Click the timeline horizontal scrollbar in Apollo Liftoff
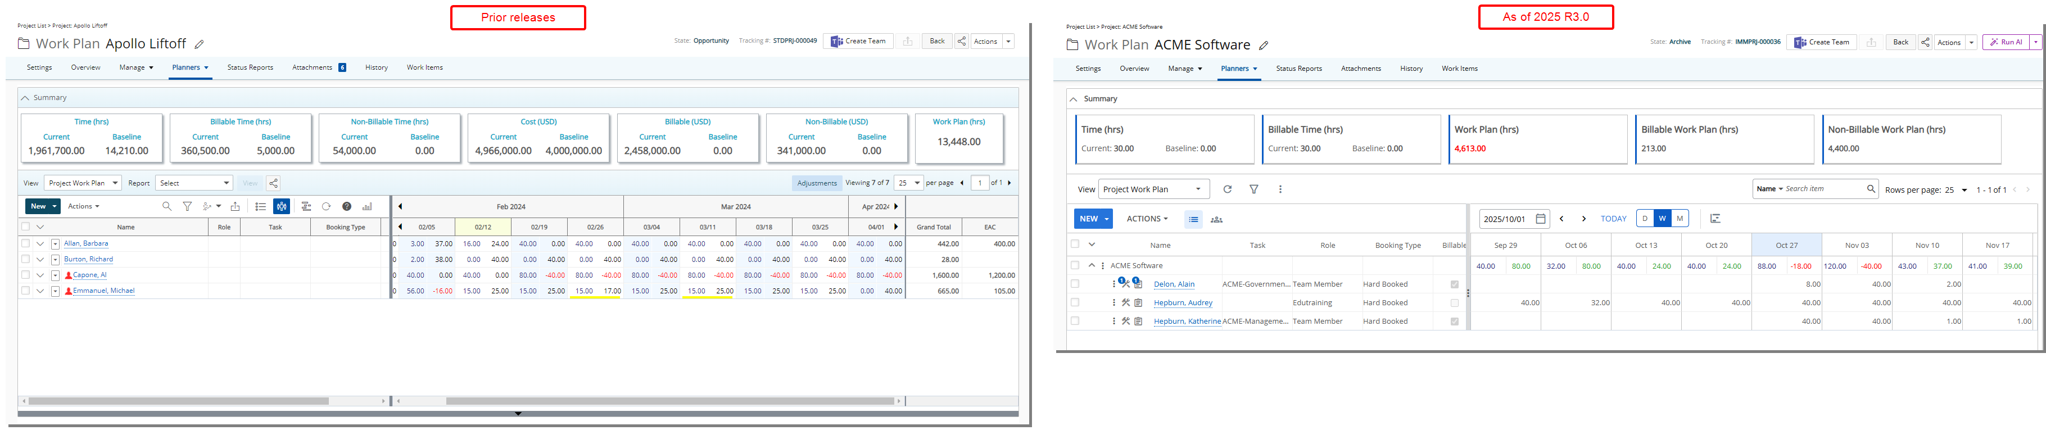 click(x=669, y=401)
